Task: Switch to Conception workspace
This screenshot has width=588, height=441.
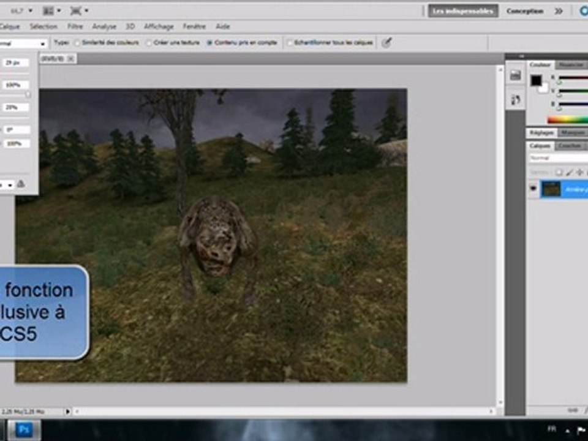Action: [x=525, y=11]
